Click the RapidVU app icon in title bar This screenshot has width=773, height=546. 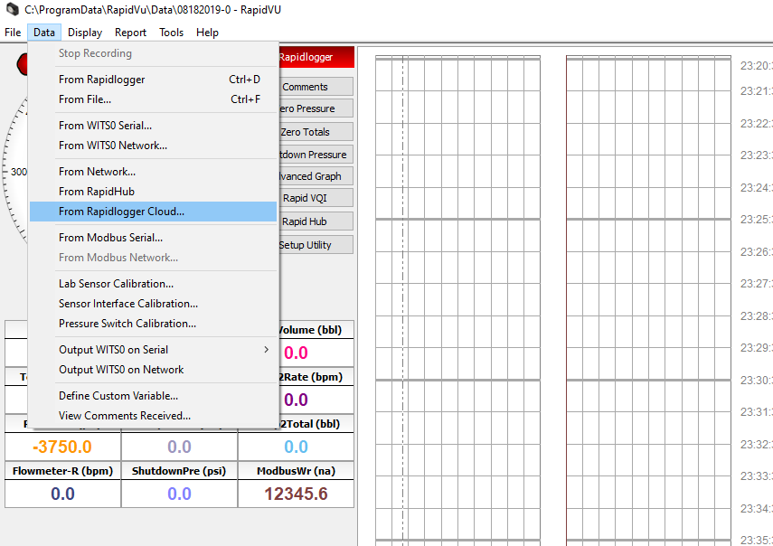click(12, 8)
